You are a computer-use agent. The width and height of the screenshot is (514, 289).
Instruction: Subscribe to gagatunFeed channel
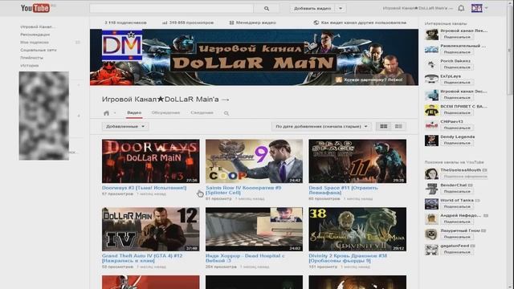coord(457,252)
